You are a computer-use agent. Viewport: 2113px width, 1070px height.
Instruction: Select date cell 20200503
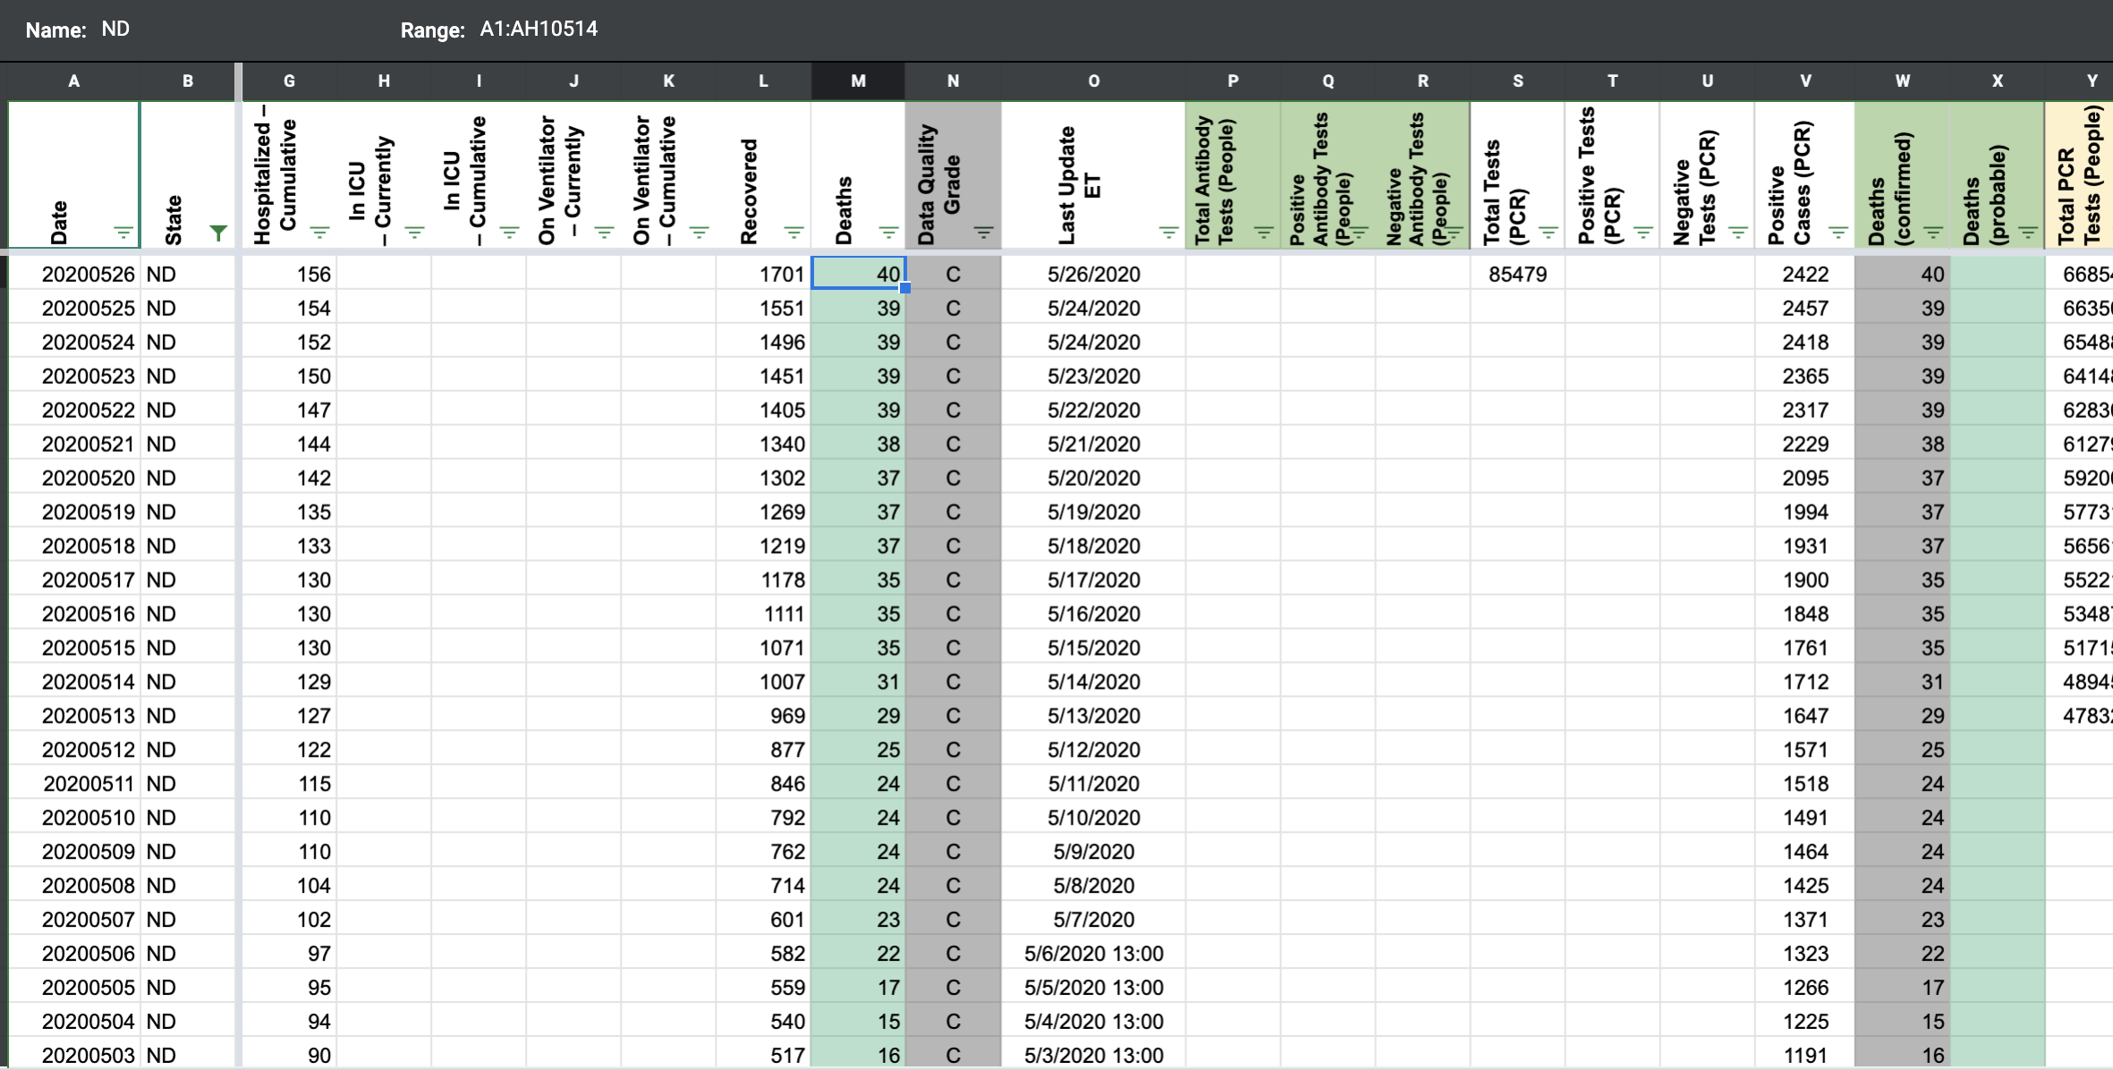point(74,1056)
